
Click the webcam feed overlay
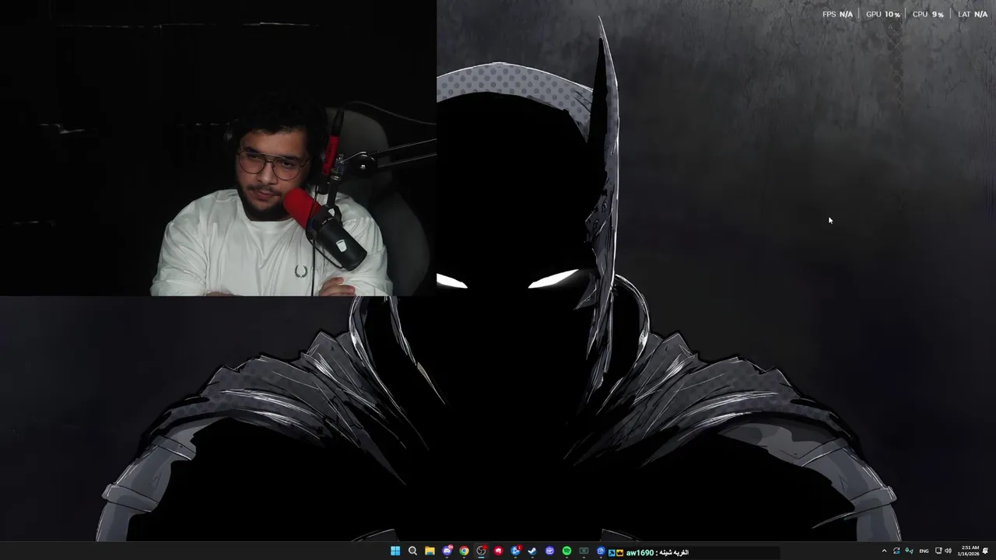[x=218, y=148]
